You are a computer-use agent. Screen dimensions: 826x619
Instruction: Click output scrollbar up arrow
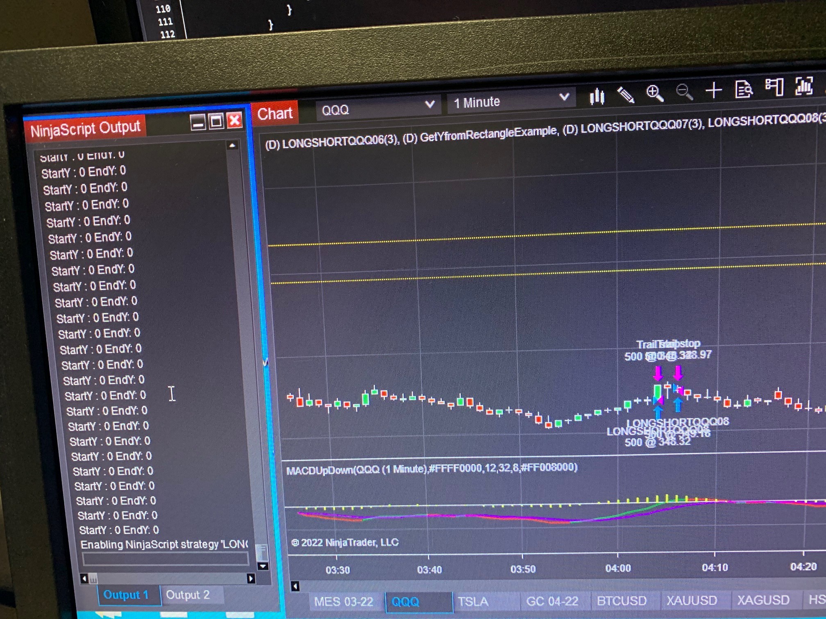(232, 145)
